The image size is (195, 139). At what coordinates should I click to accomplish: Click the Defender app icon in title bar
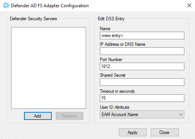(6, 6)
